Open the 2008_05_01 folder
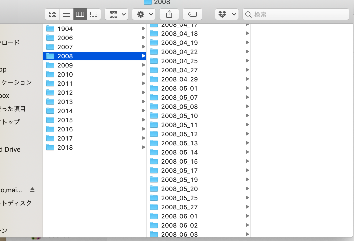The width and height of the screenshot is (354, 241). (x=199, y=88)
